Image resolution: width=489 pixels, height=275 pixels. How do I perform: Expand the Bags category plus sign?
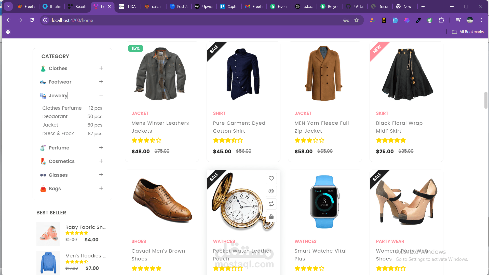(x=101, y=188)
